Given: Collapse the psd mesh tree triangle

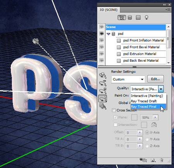Looking at the screenshot, I should click(x=108, y=34).
